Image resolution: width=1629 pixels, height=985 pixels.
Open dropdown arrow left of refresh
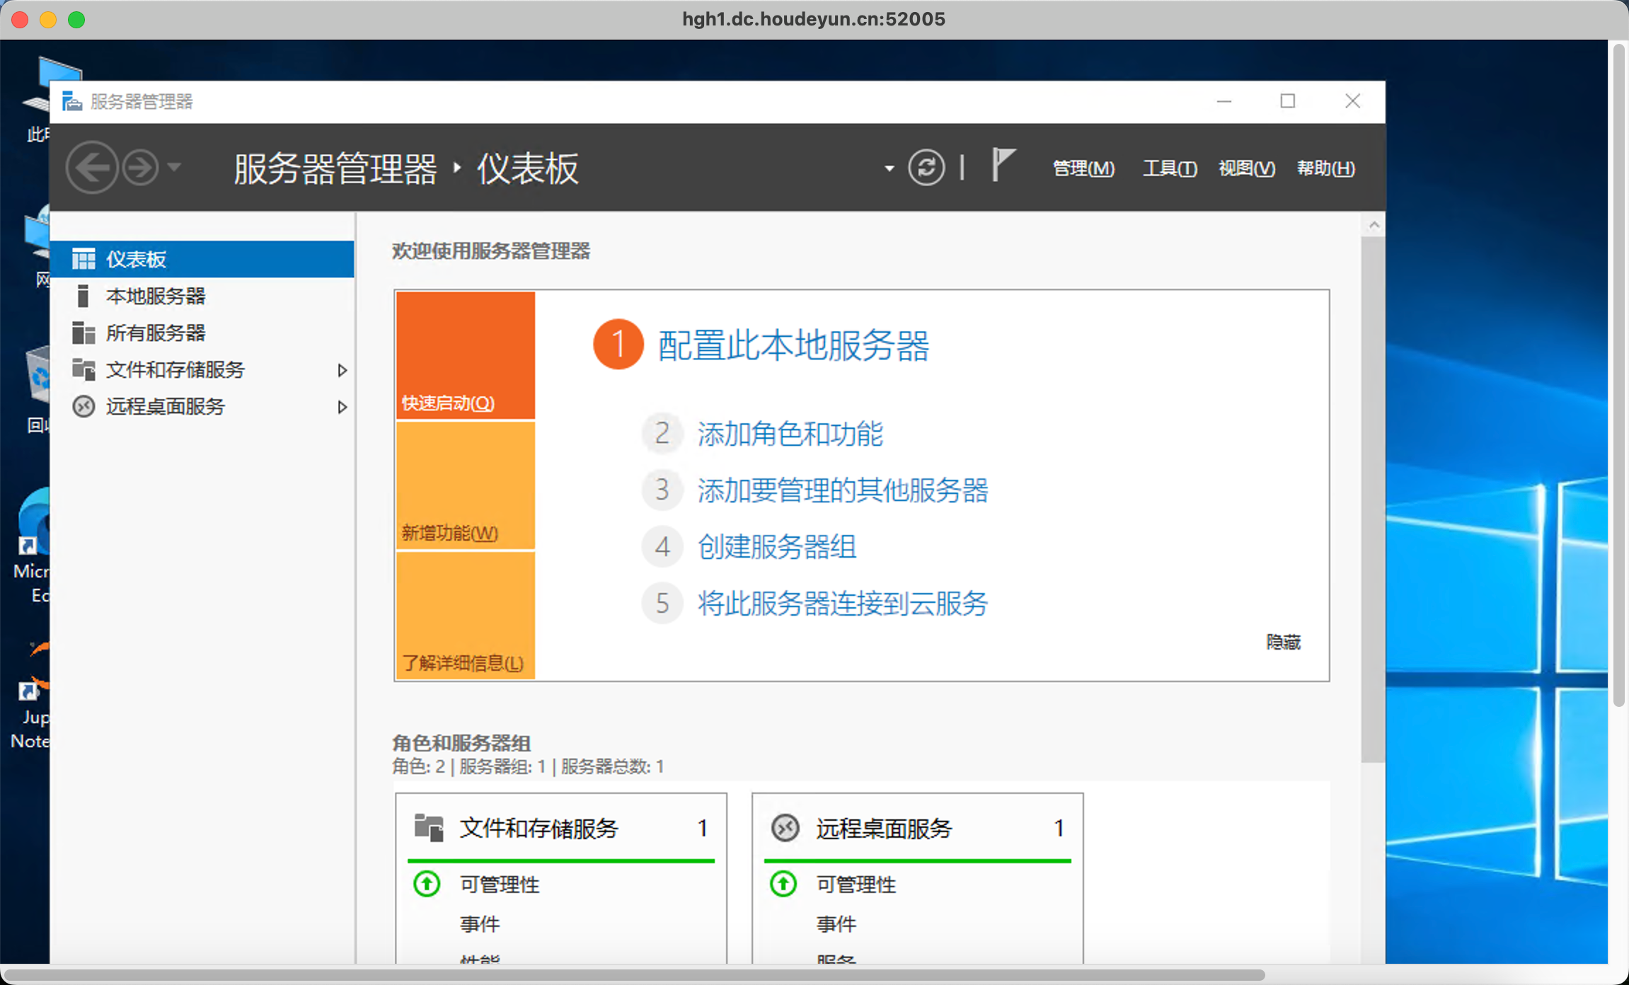[889, 168]
